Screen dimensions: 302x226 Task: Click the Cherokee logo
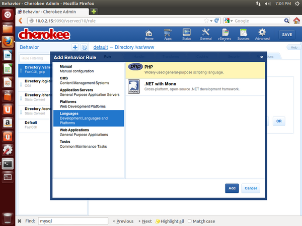44,34
